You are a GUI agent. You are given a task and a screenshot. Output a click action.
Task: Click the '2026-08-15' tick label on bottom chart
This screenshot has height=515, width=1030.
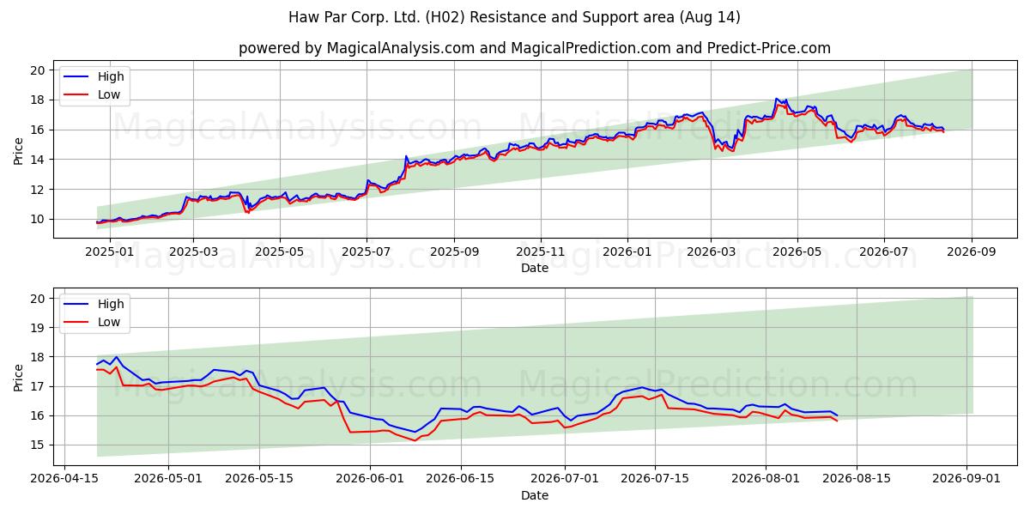858,479
